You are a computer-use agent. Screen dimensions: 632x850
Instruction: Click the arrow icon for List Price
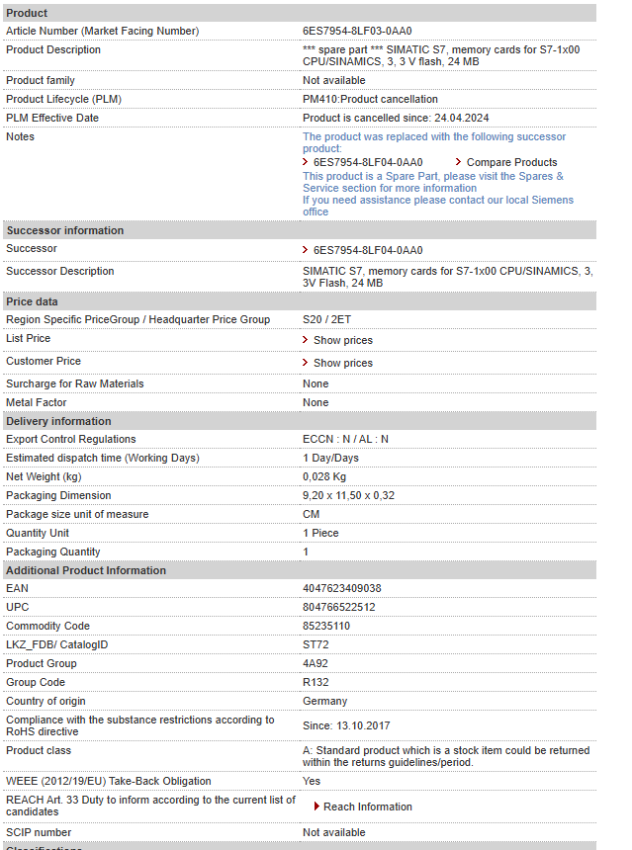pyautogui.click(x=306, y=340)
